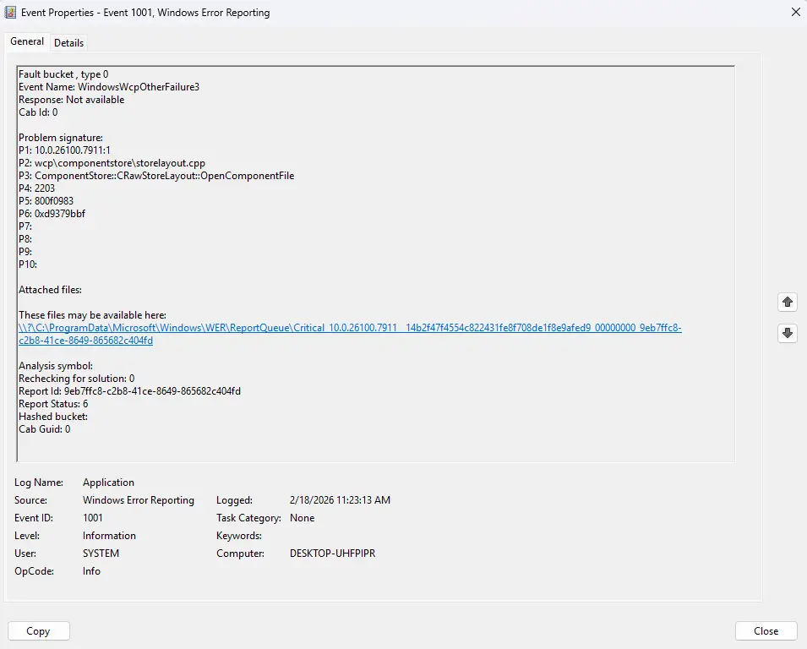Click the 'Hashed bucket:' line

point(53,417)
